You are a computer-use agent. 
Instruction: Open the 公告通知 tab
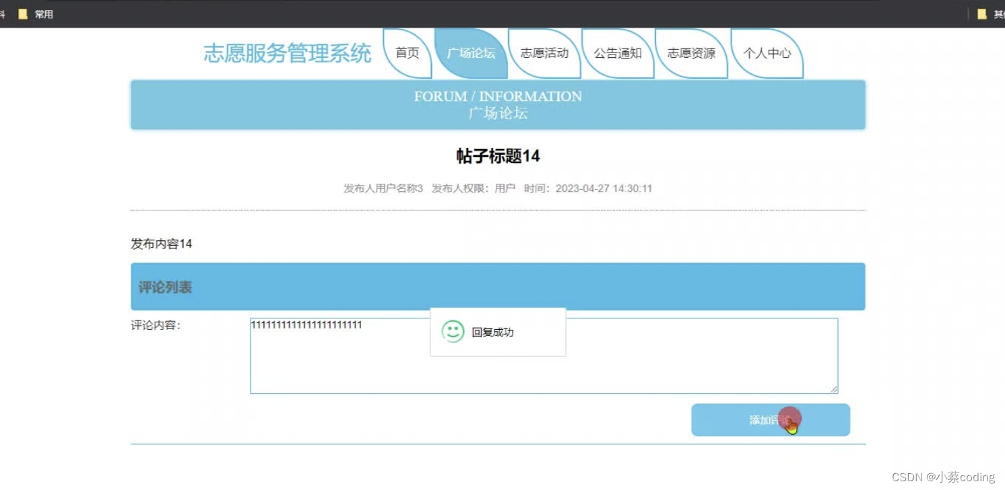coord(618,53)
